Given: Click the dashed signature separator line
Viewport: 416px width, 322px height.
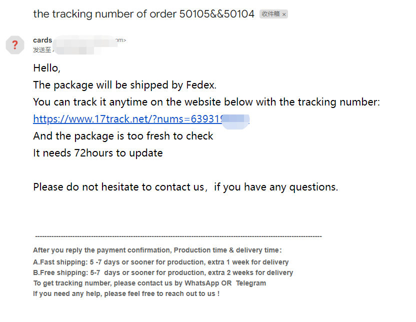Looking at the screenshot, I should (178, 236).
